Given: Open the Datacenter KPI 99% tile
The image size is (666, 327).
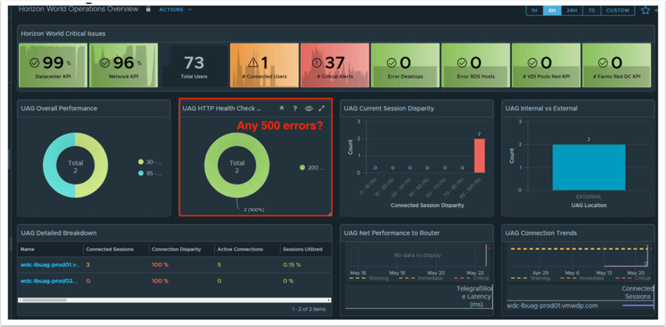Looking at the screenshot, I should point(53,65).
